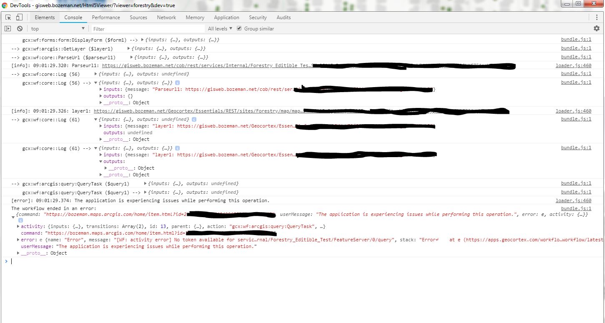Select the userMessage property text in error
605x323 pixels.
coord(139,246)
